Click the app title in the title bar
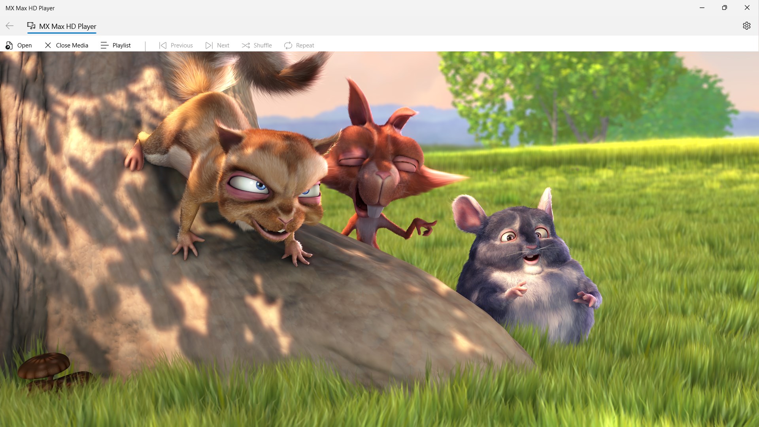Viewport: 759px width, 427px height. pos(30,8)
